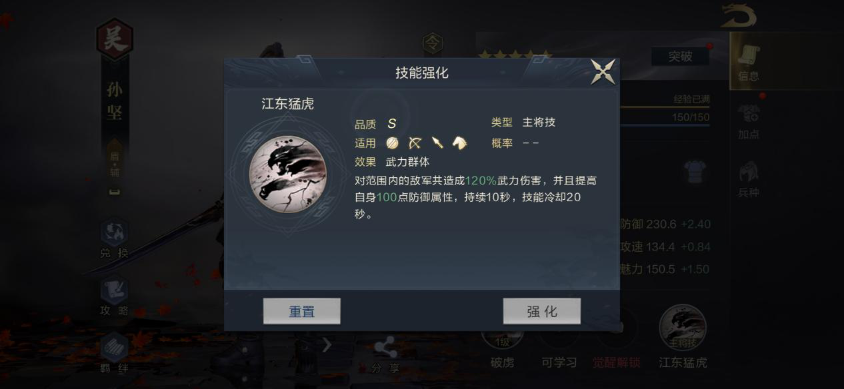The height and width of the screenshot is (389, 844).
Task: Tap the 分享 share icon
Action: (385, 355)
